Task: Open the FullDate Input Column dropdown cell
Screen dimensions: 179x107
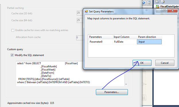Action: point(125,42)
